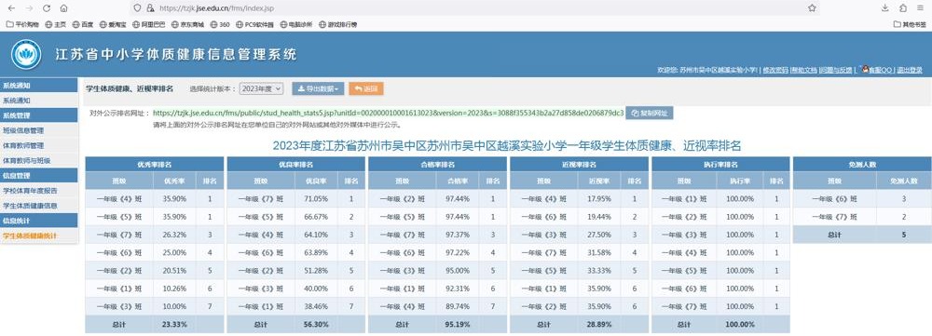Open the 阿里巴巴 bookmark
The height and width of the screenshot is (336, 932).
pos(148,25)
